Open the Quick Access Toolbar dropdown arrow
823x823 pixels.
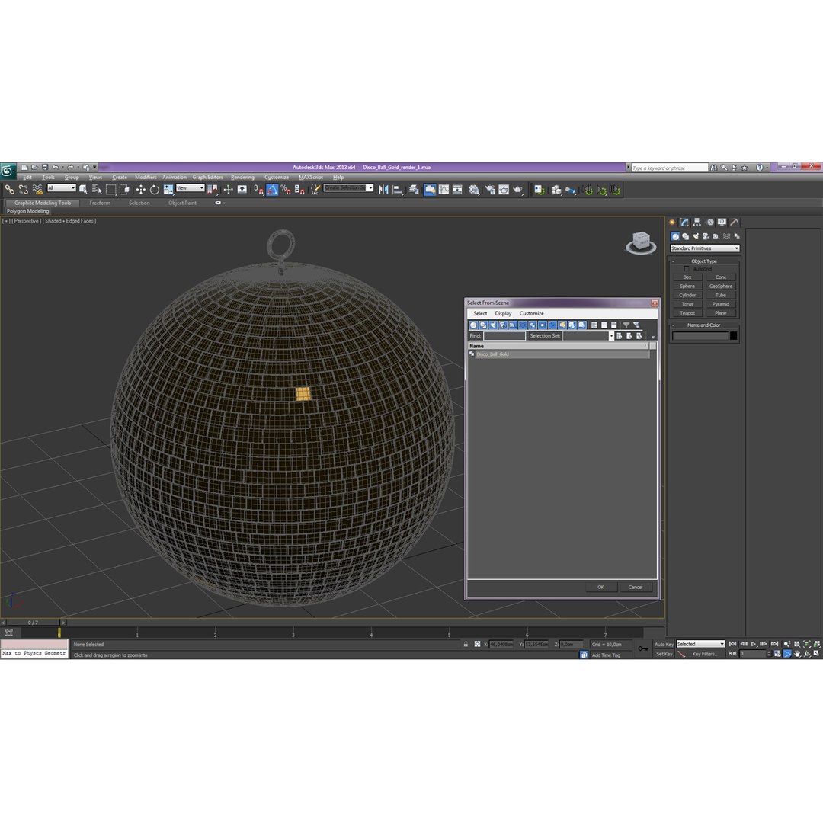[x=95, y=167]
